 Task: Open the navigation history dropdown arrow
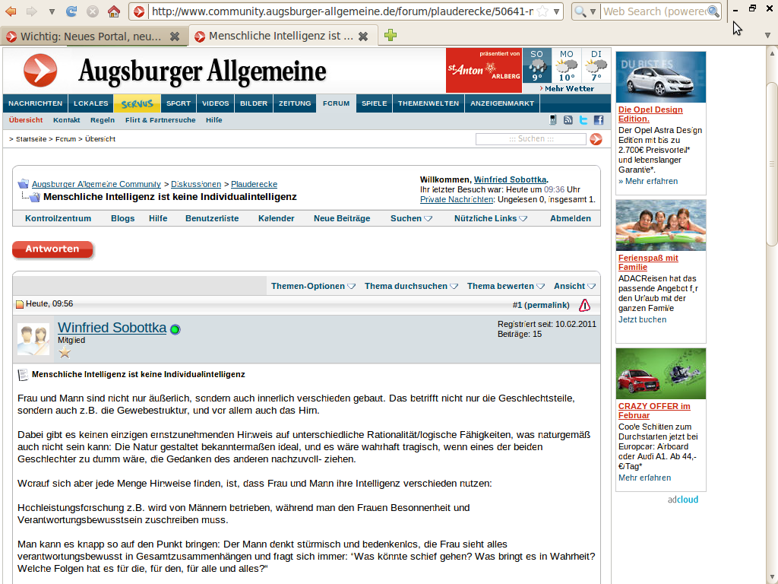[52, 11]
